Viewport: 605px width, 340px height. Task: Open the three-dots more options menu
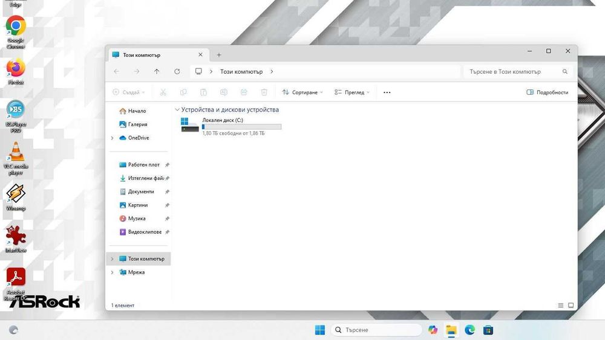pos(387,92)
